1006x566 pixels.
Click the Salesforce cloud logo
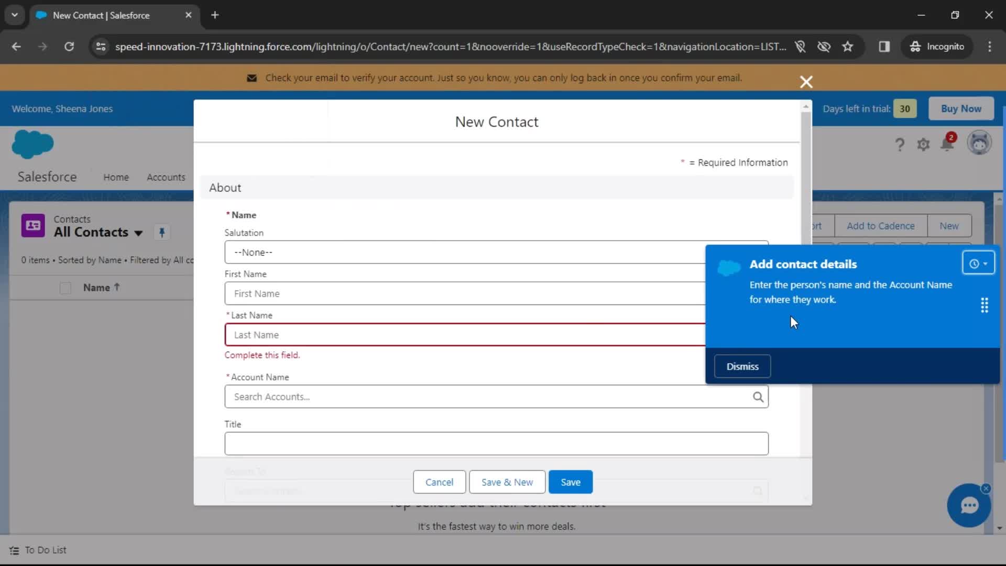click(32, 144)
